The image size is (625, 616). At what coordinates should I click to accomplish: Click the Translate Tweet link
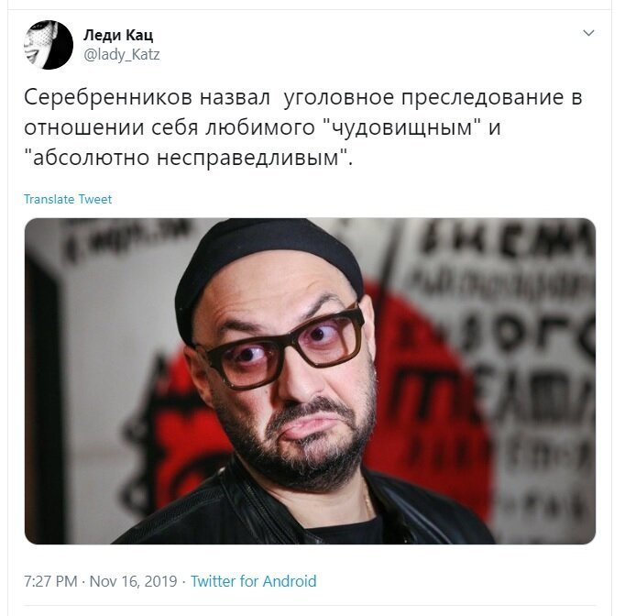68,199
